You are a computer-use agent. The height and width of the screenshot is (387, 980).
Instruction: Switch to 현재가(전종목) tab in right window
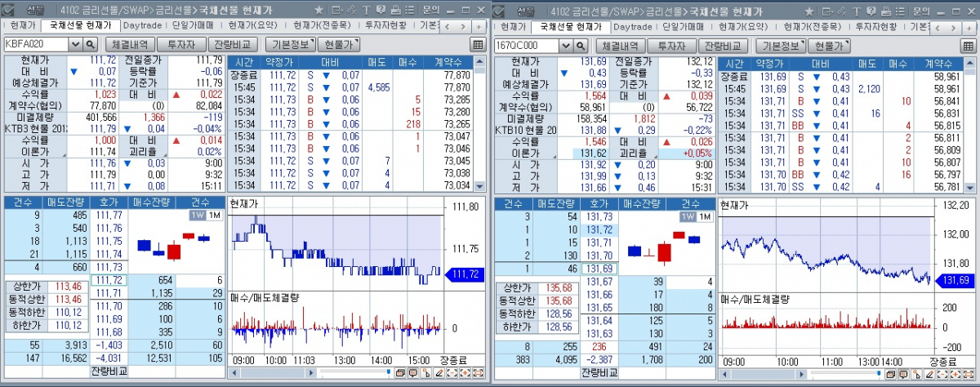(x=811, y=26)
